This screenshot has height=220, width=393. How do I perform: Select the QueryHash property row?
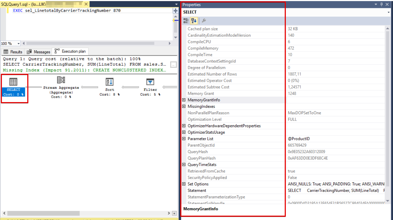pos(284,152)
